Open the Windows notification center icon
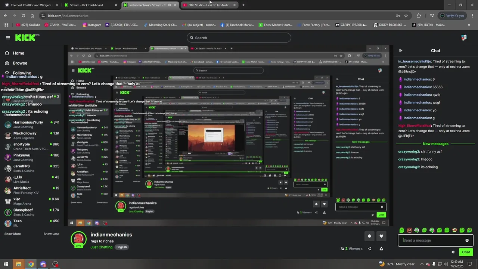The image size is (478, 269). click(470, 264)
